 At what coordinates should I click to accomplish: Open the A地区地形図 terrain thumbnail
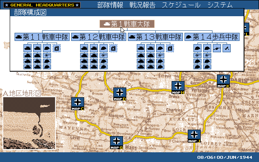29,123
